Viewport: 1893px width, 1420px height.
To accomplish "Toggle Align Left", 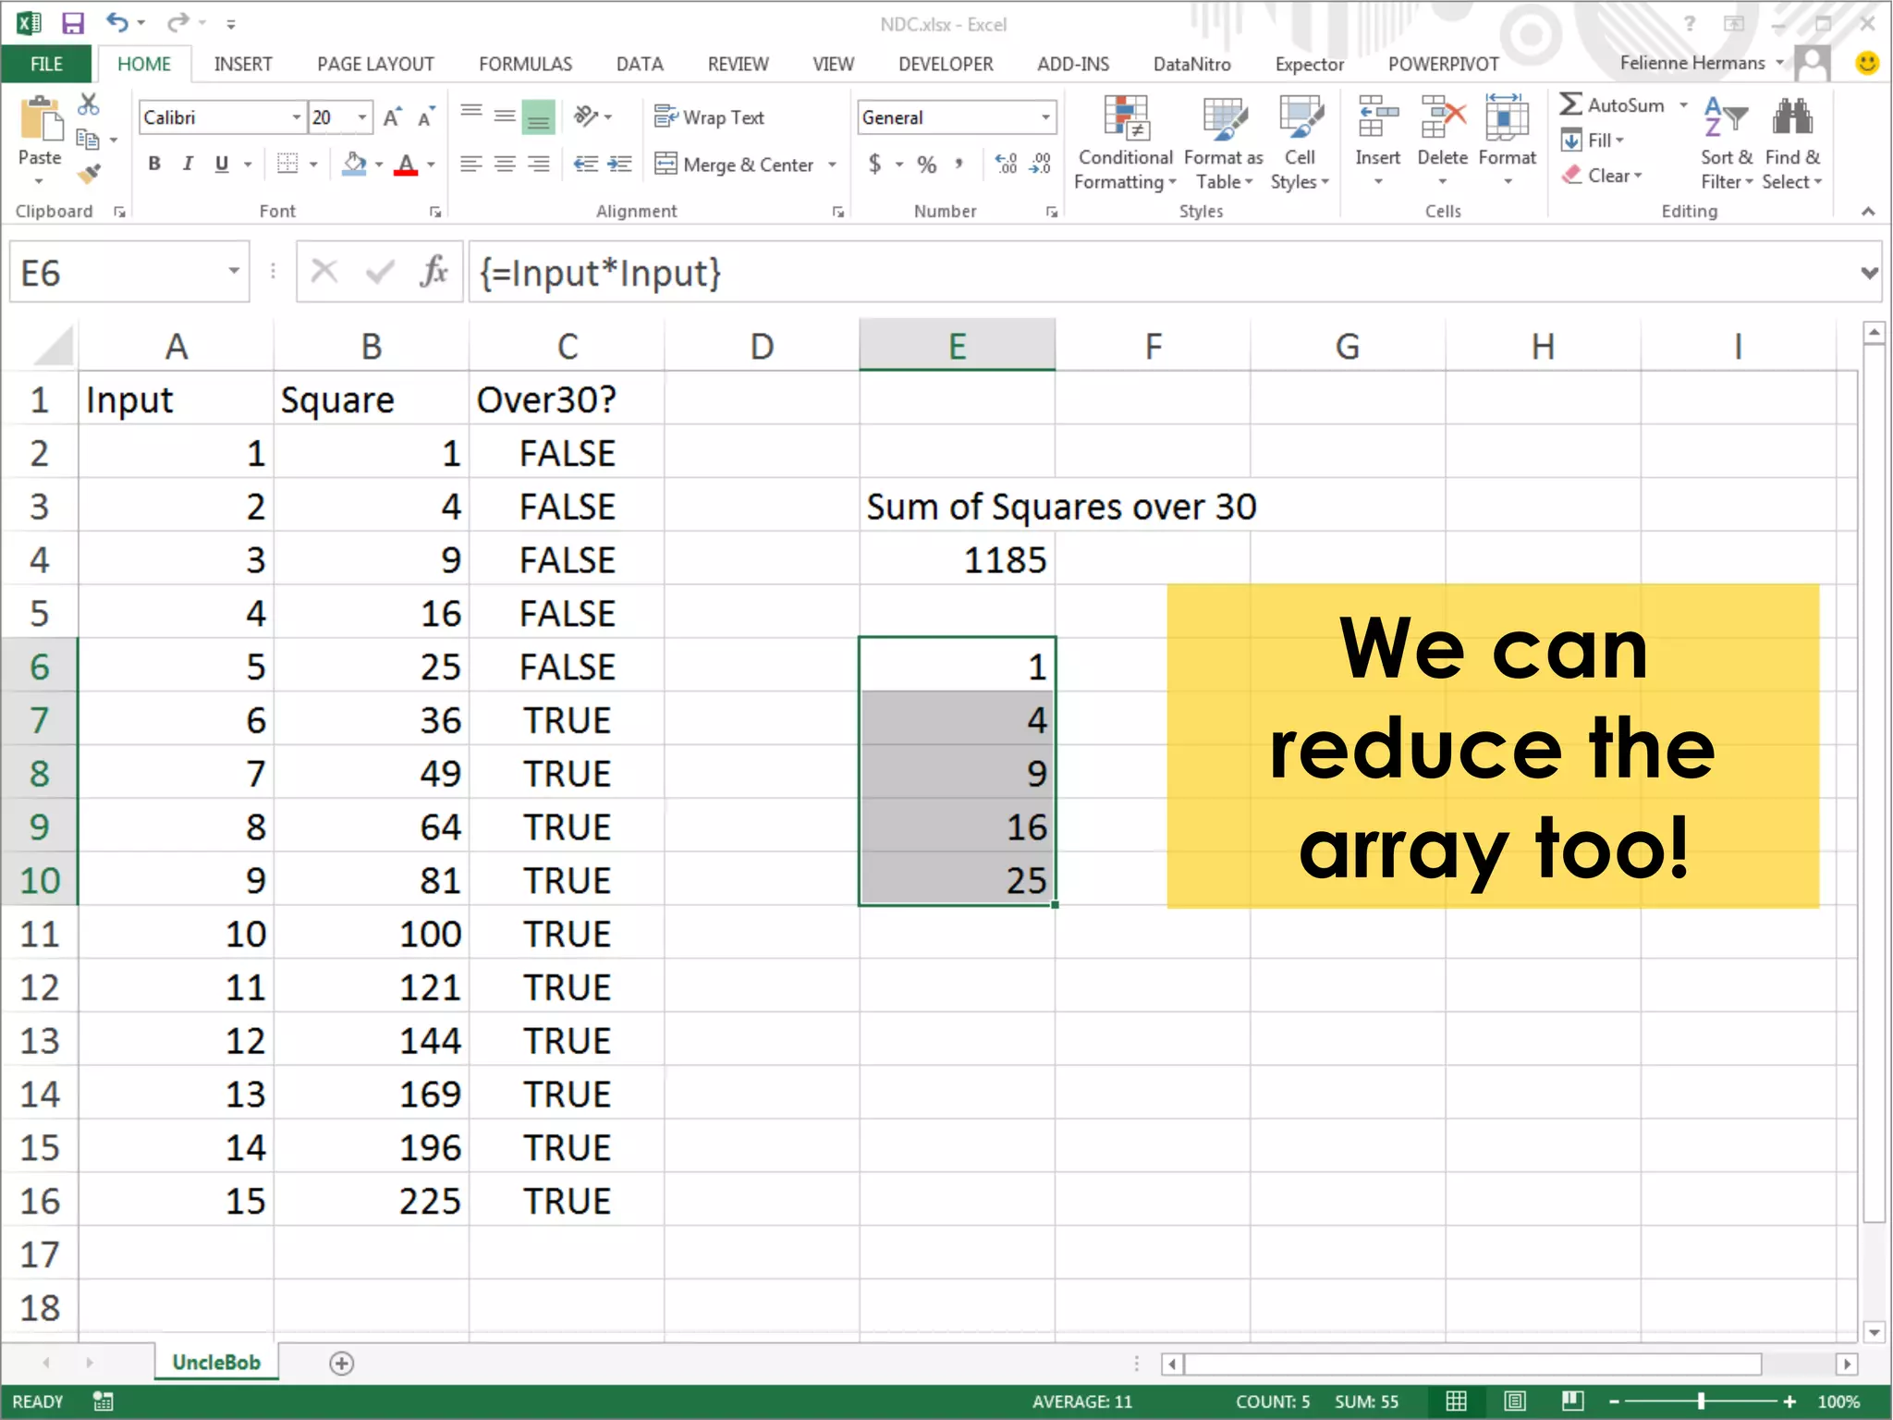I will (x=471, y=165).
